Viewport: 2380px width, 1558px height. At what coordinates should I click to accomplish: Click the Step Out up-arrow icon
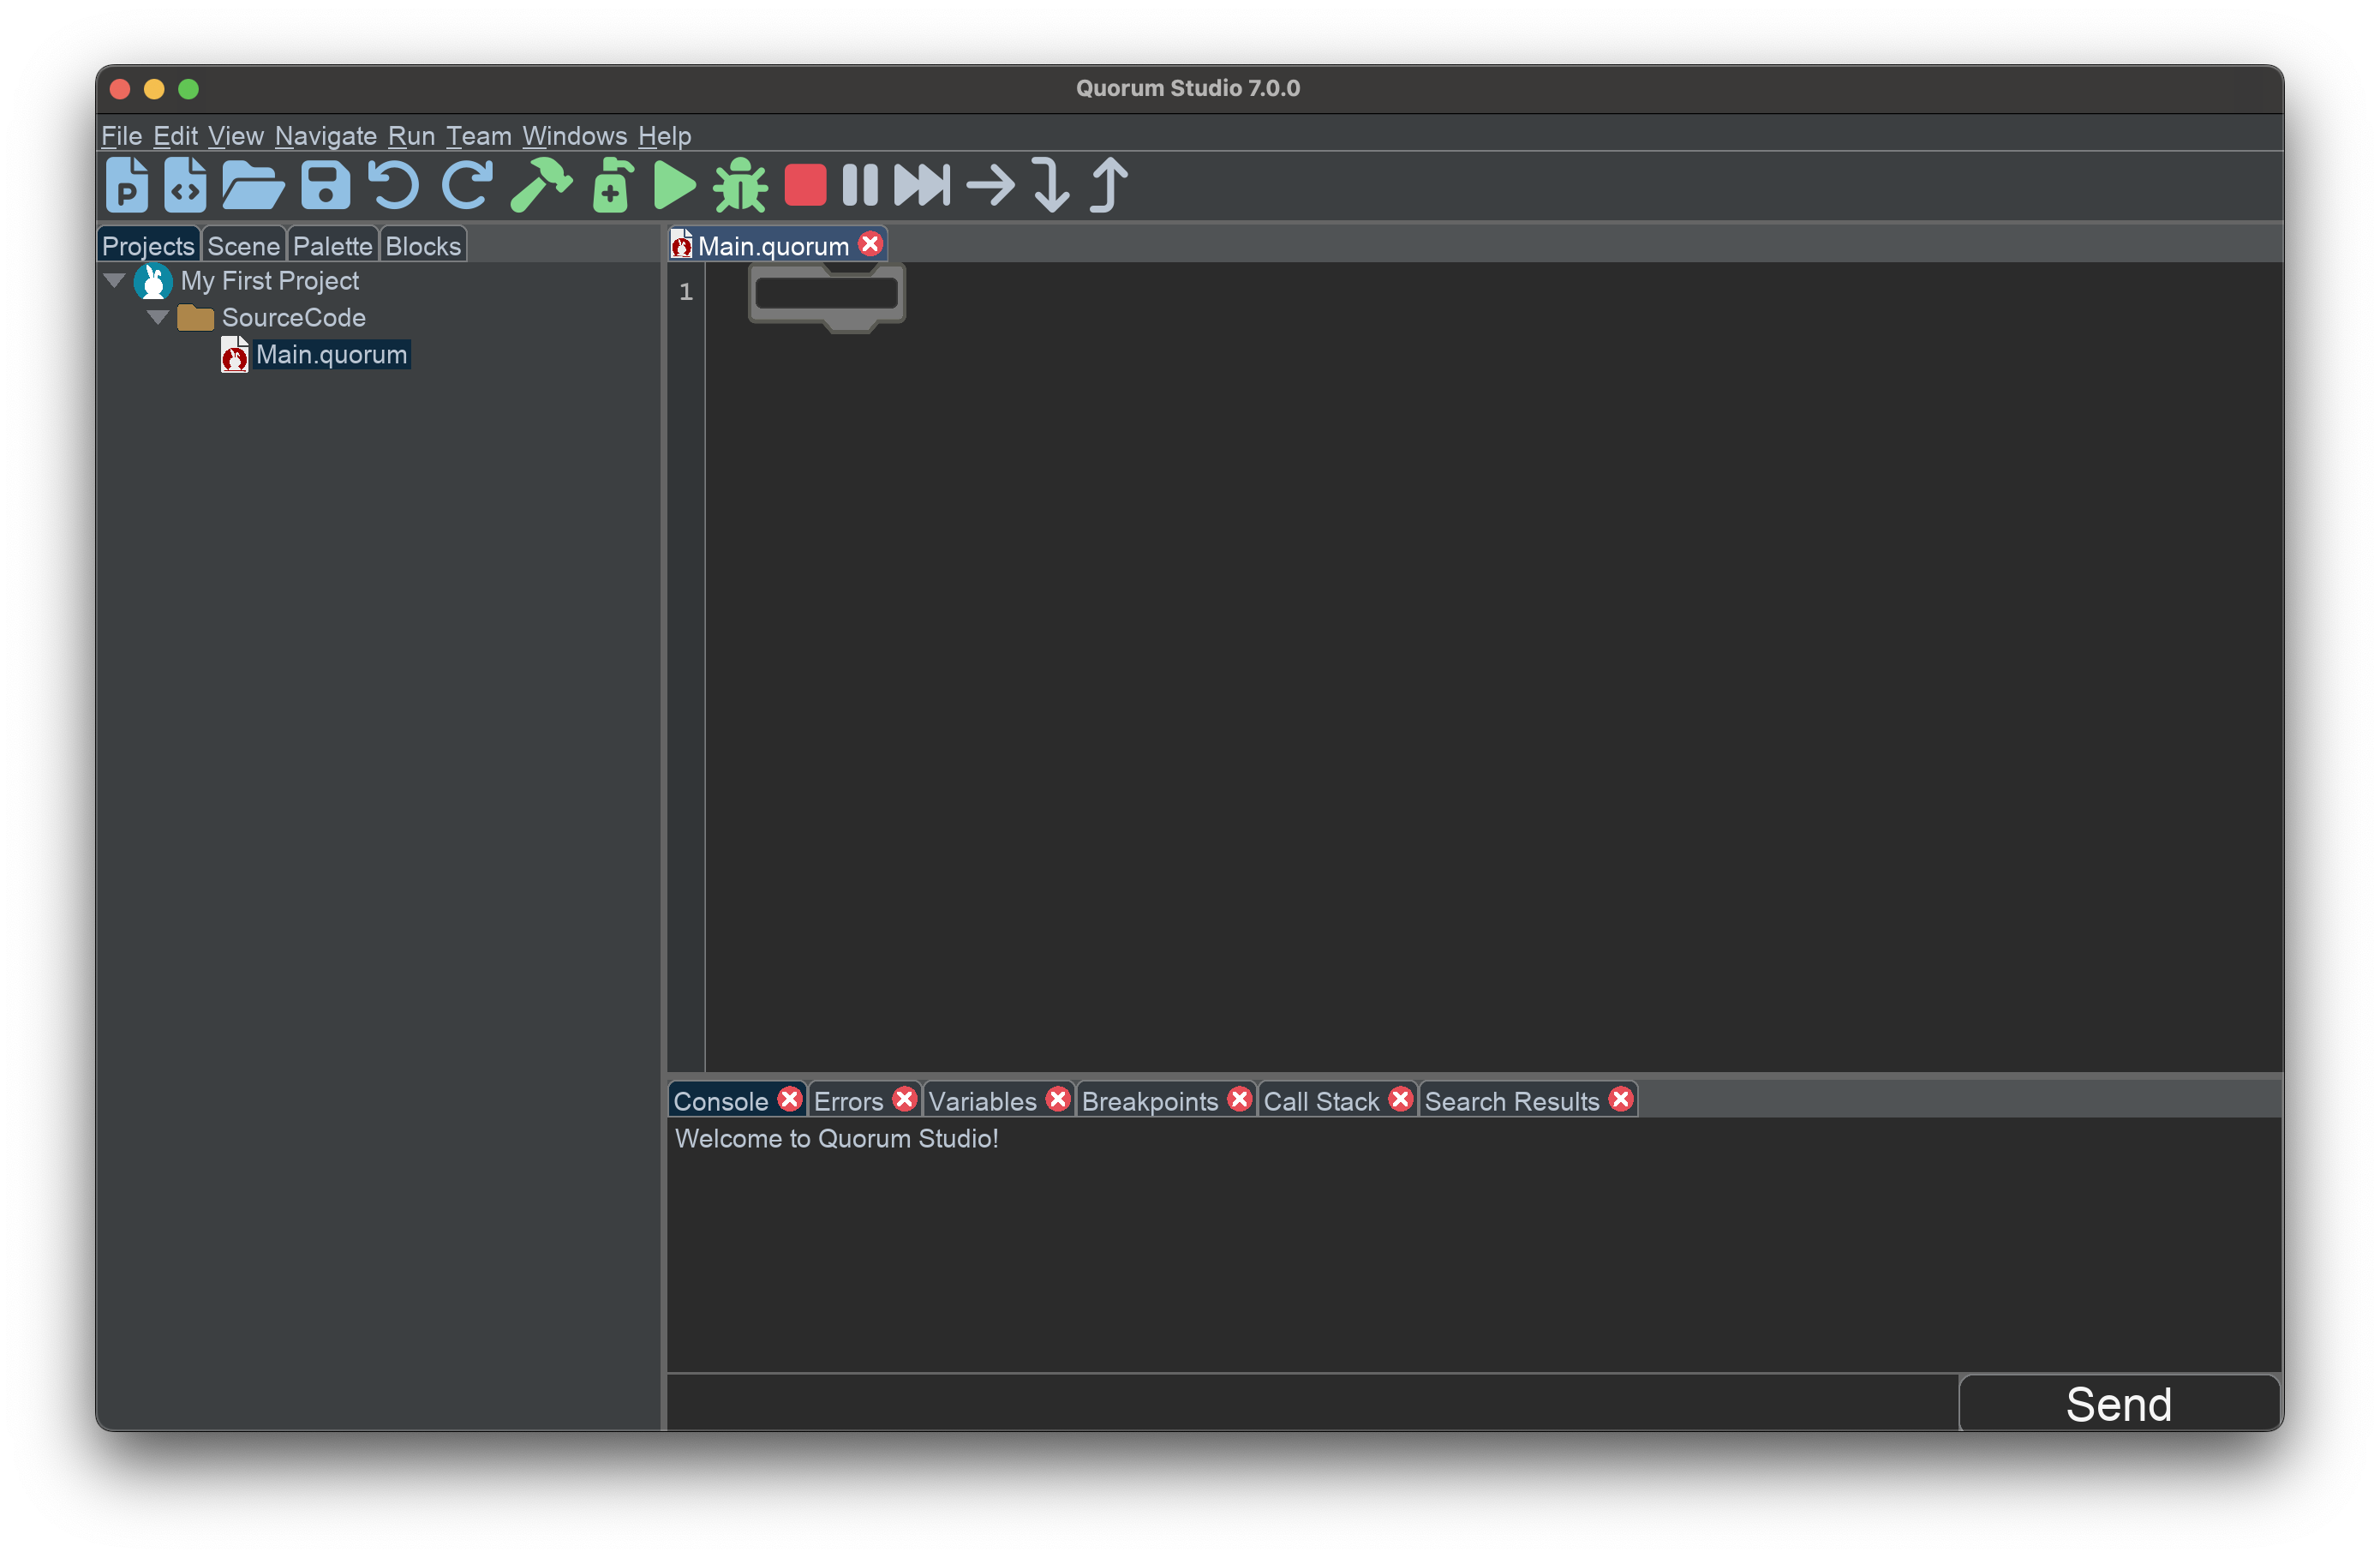click(1109, 185)
